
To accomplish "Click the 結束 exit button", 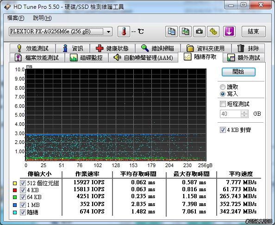I will click(x=254, y=31).
